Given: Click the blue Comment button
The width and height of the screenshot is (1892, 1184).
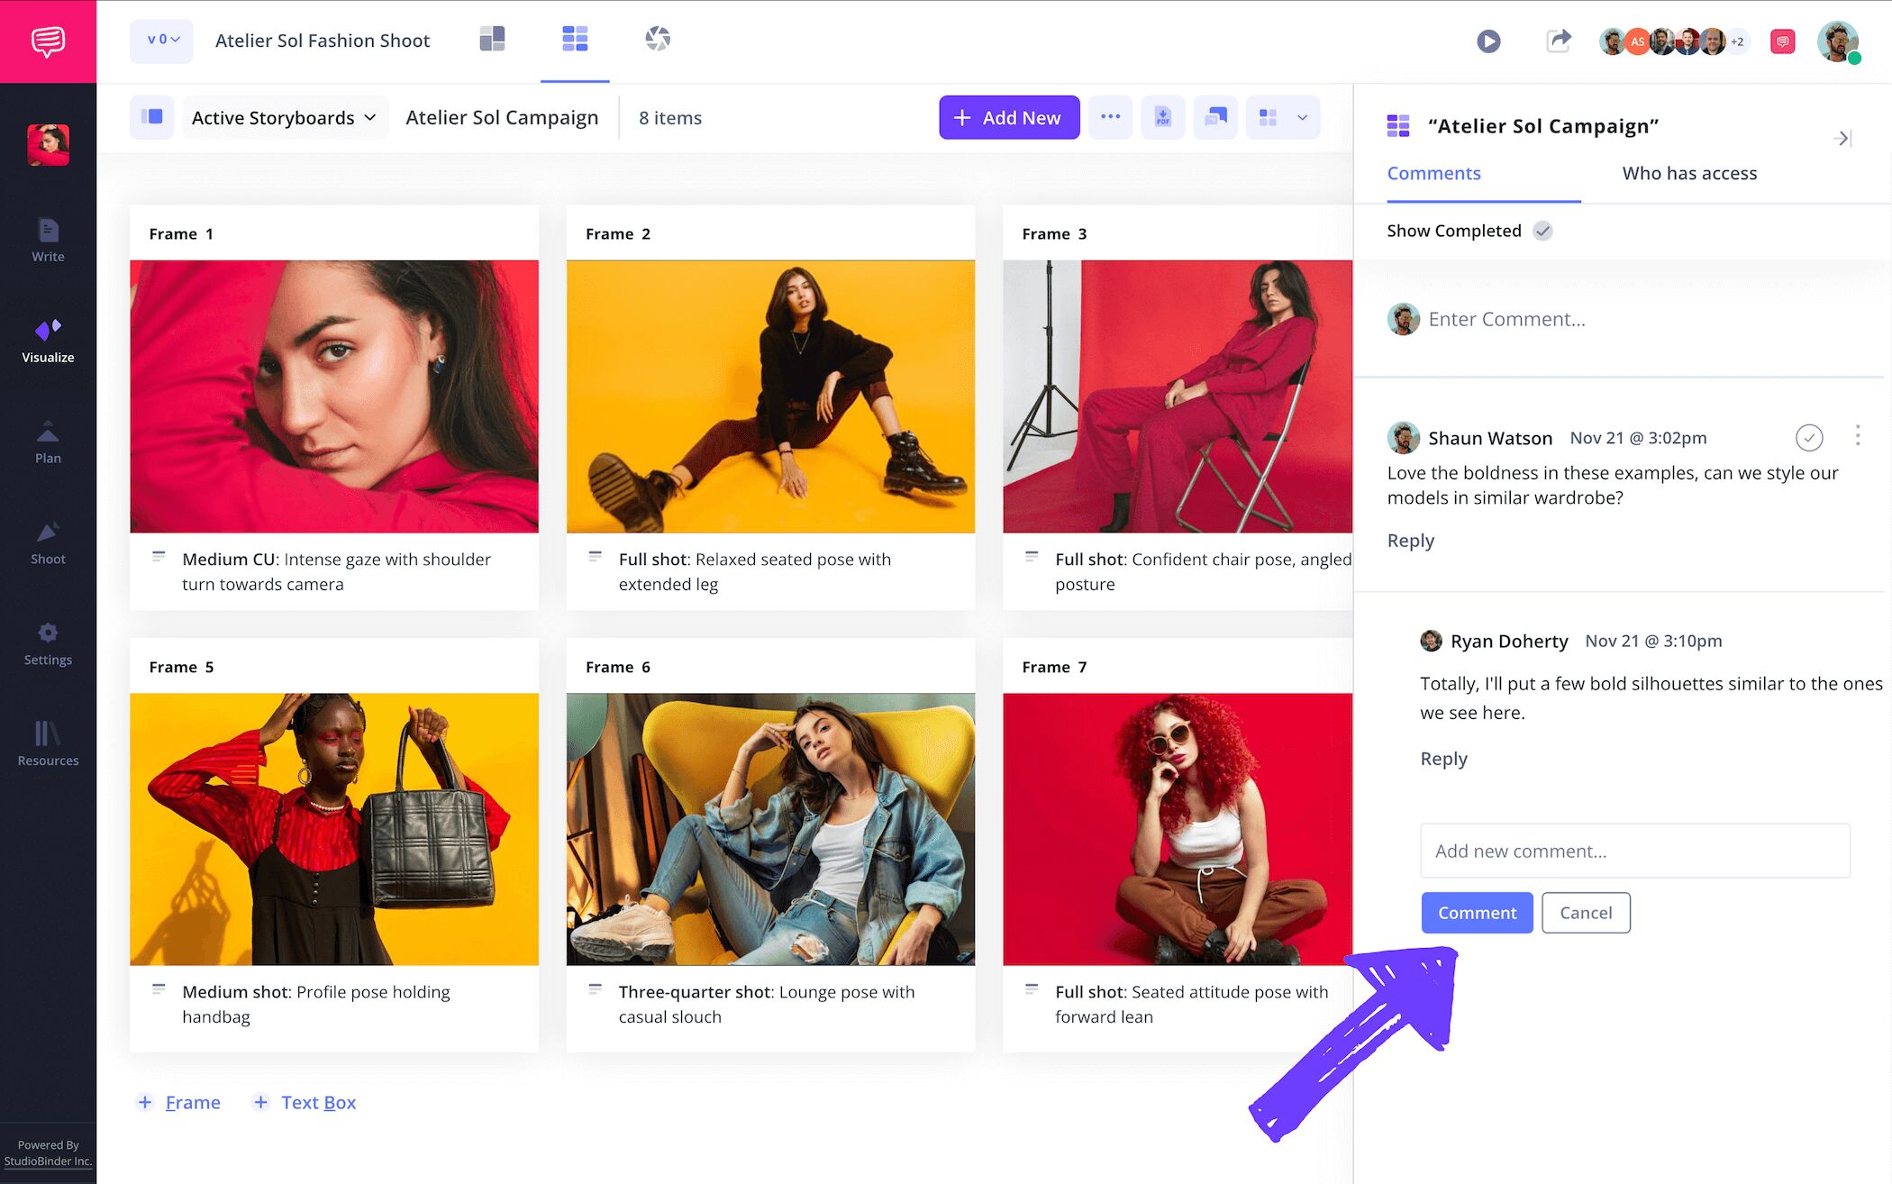Looking at the screenshot, I should point(1476,913).
